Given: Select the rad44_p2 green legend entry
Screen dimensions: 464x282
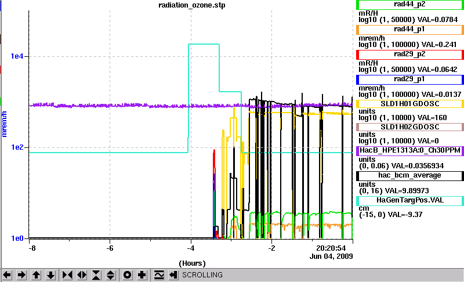Looking at the screenshot, I should (410, 5).
